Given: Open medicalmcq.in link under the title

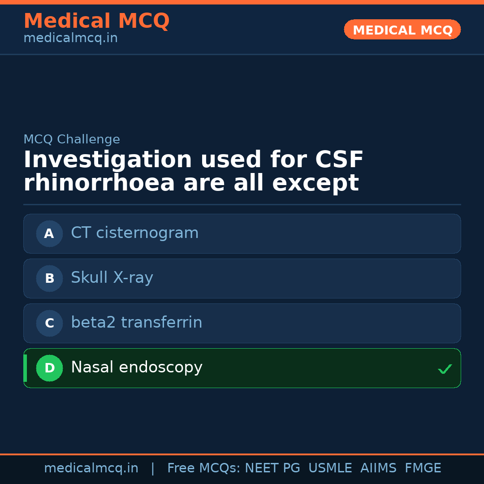Looking at the screenshot, I should [70, 39].
